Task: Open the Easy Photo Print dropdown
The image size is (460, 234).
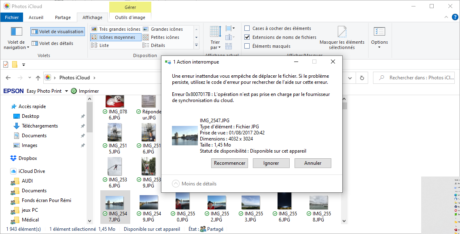Action: coord(66,91)
